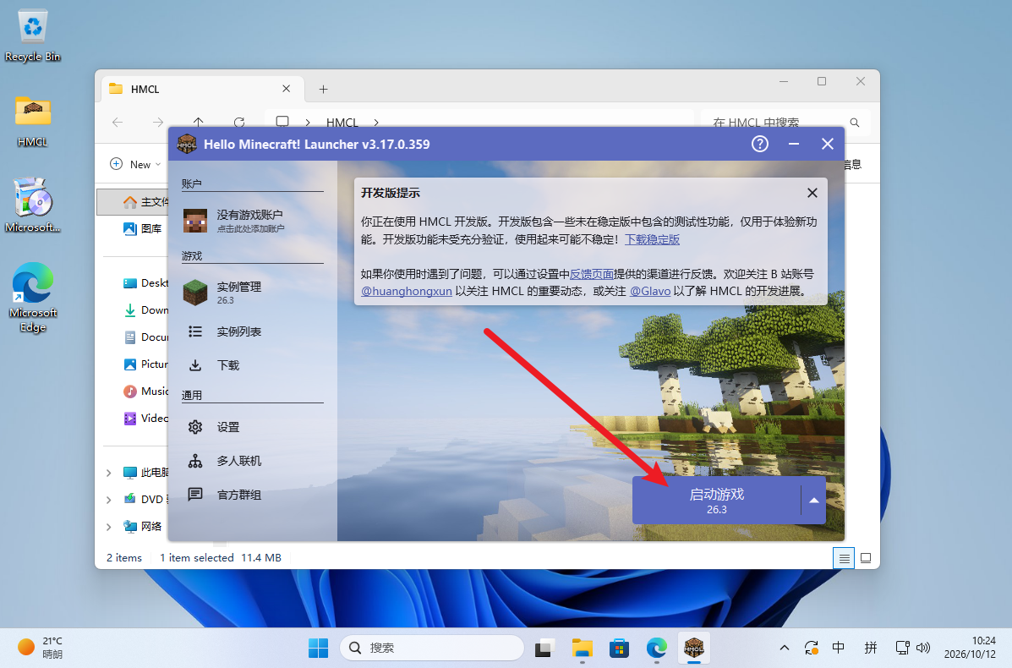Open the New dropdown in File Explorer
The image size is (1012, 668).
135,164
